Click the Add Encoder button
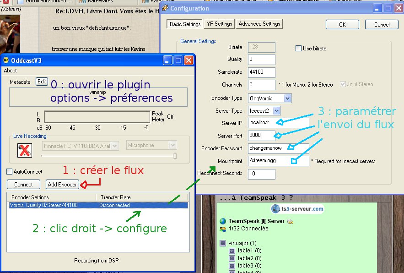 pyautogui.click(x=62, y=185)
